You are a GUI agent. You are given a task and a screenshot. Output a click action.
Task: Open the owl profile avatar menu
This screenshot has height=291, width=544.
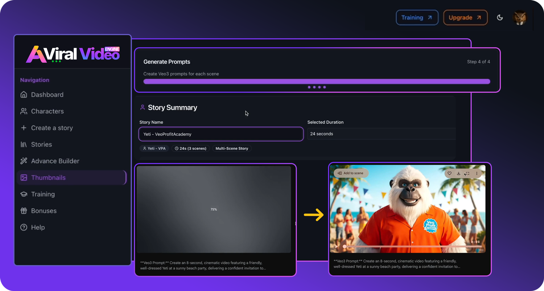[519, 17]
